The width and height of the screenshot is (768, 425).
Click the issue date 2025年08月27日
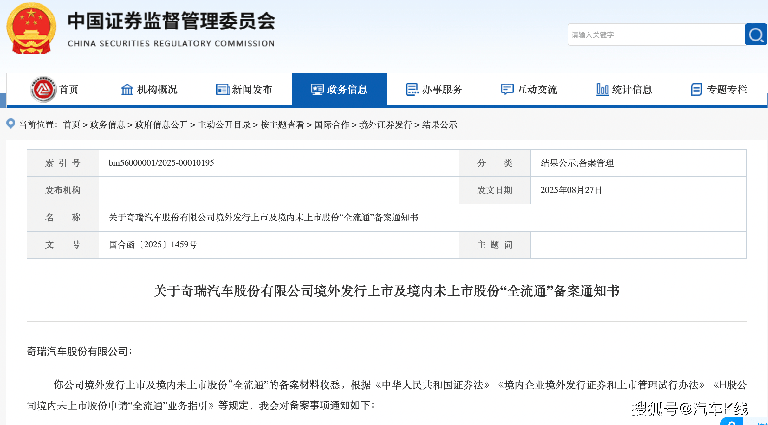pos(571,190)
